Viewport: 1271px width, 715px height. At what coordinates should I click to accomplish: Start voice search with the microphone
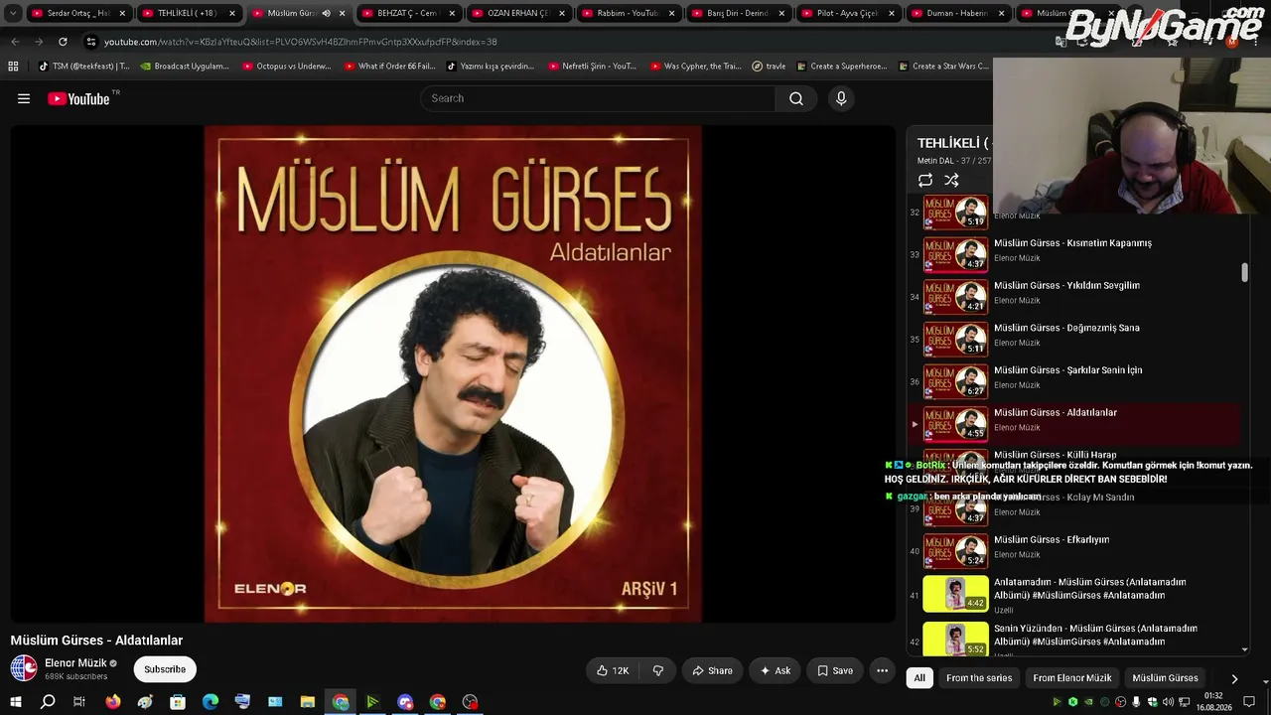pos(841,98)
